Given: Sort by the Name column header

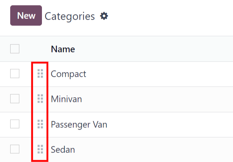Looking at the screenshot, I should click(63, 49).
